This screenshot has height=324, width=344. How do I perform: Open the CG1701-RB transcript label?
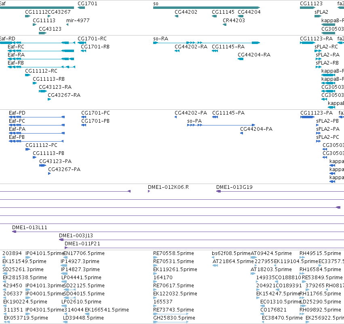pos(95,47)
